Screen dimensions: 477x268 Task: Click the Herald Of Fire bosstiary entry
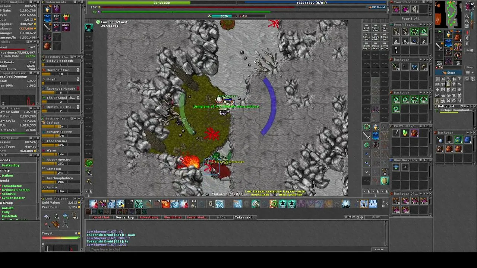tap(60, 71)
